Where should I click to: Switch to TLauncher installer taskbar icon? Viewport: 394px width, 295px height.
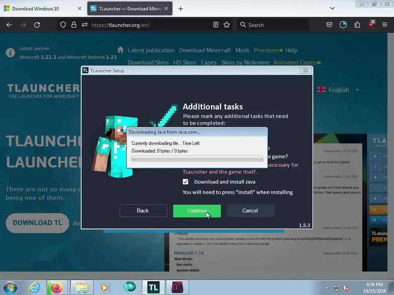154,287
